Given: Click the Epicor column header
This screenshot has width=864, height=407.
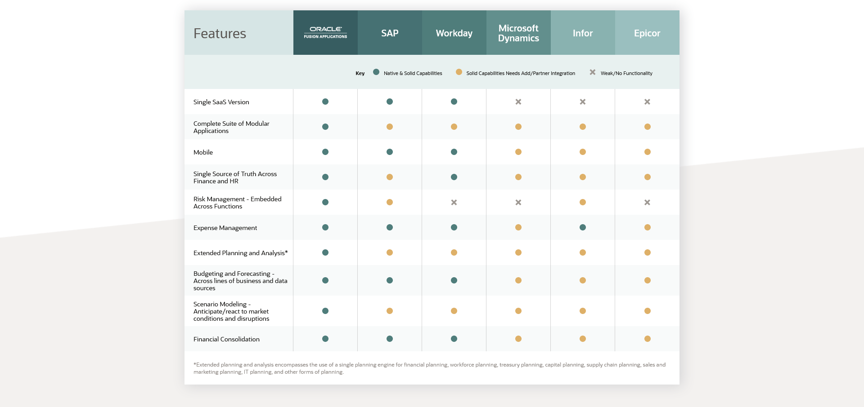Looking at the screenshot, I should tap(647, 33).
